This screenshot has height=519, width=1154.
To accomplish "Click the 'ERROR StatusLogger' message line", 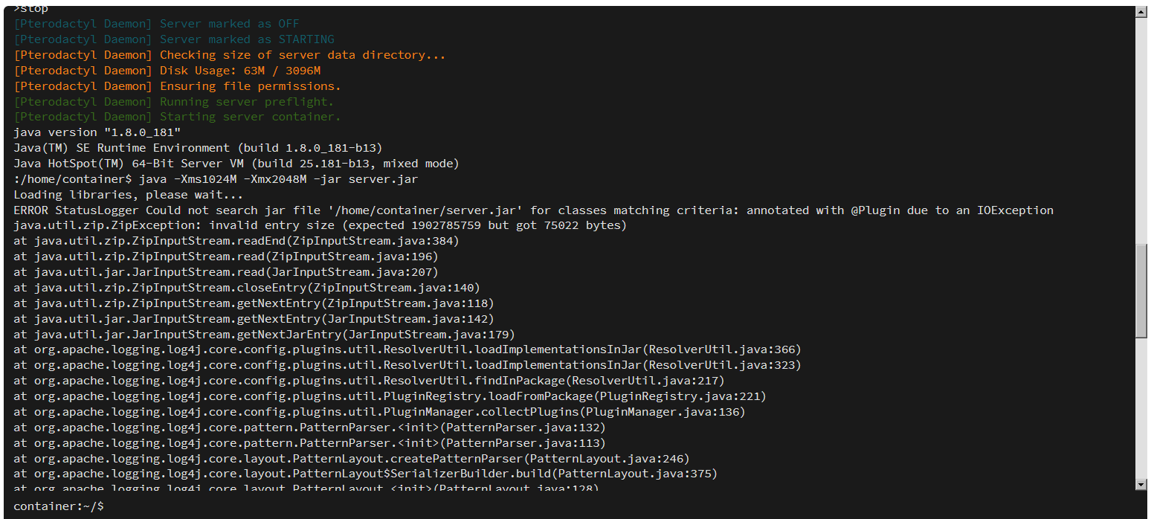I will click(533, 210).
